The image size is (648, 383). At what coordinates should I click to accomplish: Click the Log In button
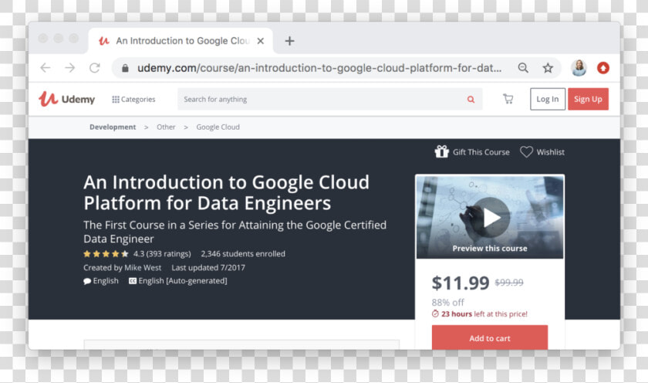point(548,99)
